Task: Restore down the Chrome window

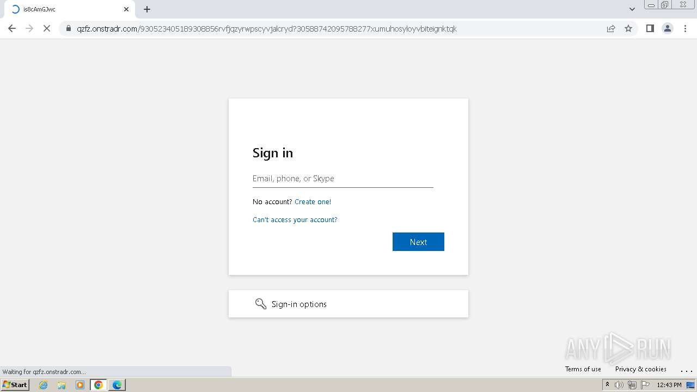Action: pos(665,5)
